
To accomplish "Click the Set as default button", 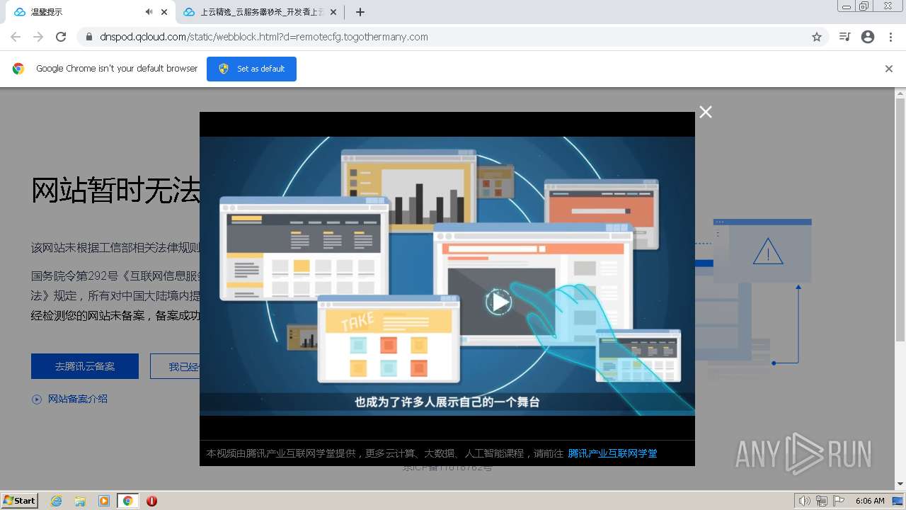I will coord(251,69).
